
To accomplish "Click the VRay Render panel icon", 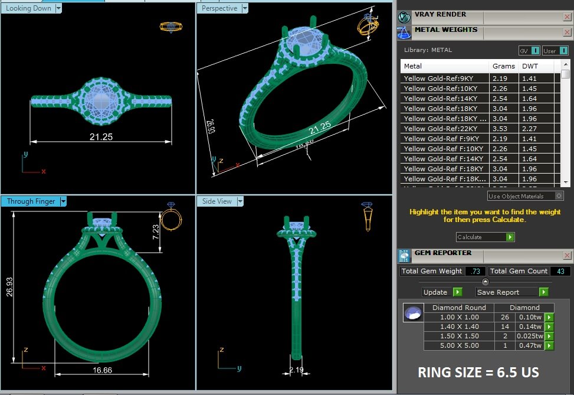I will click(404, 17).
